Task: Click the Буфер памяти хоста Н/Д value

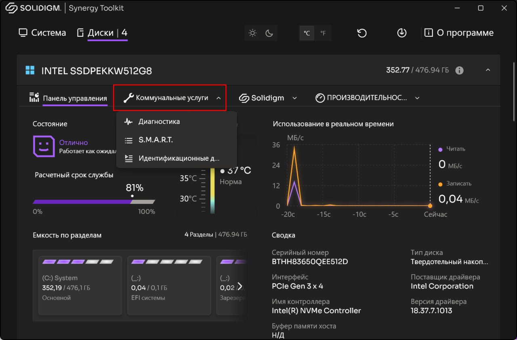Action: click(x=278, y=335)
